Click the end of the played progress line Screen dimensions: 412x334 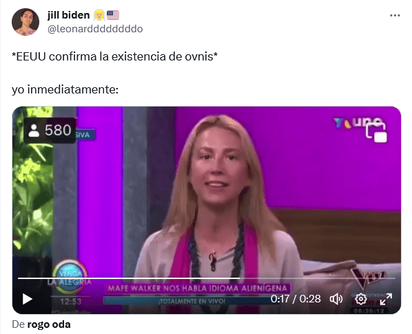[239, 278]
